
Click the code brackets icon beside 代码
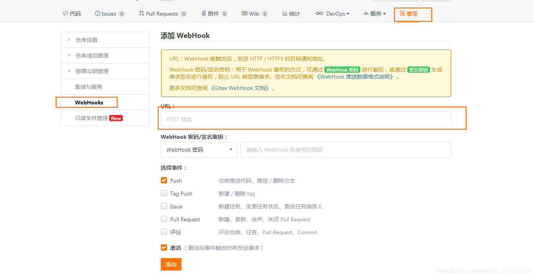[x=65, y=14]
